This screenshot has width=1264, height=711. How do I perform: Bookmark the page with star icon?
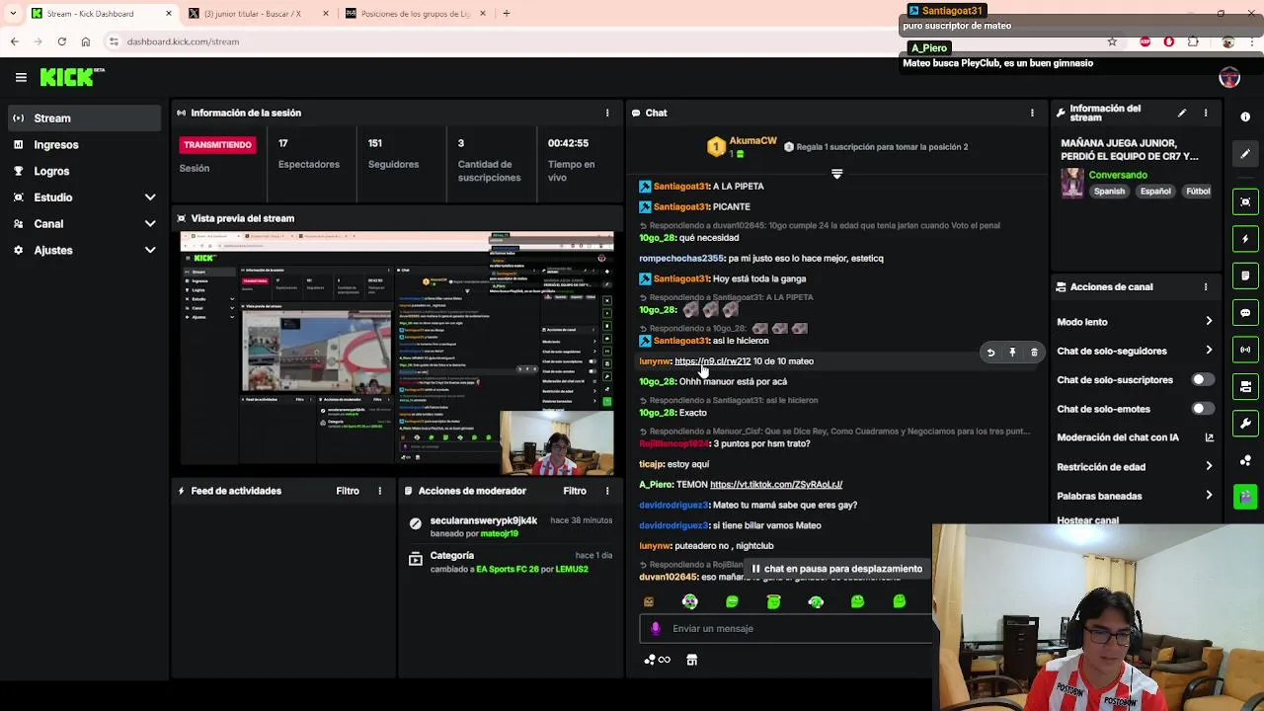pyautogui.click(x=1112, y=41)
